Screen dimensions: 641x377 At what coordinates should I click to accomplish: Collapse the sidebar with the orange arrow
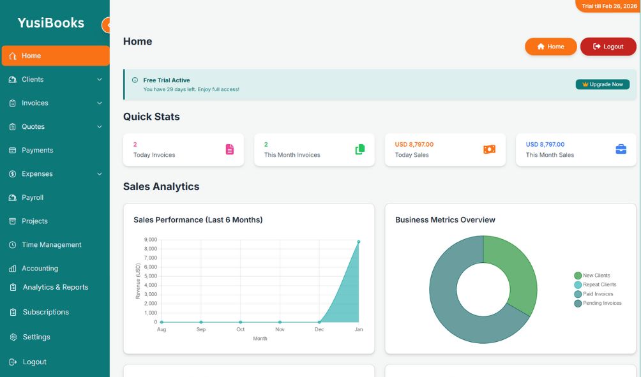(x=108, y=24)
